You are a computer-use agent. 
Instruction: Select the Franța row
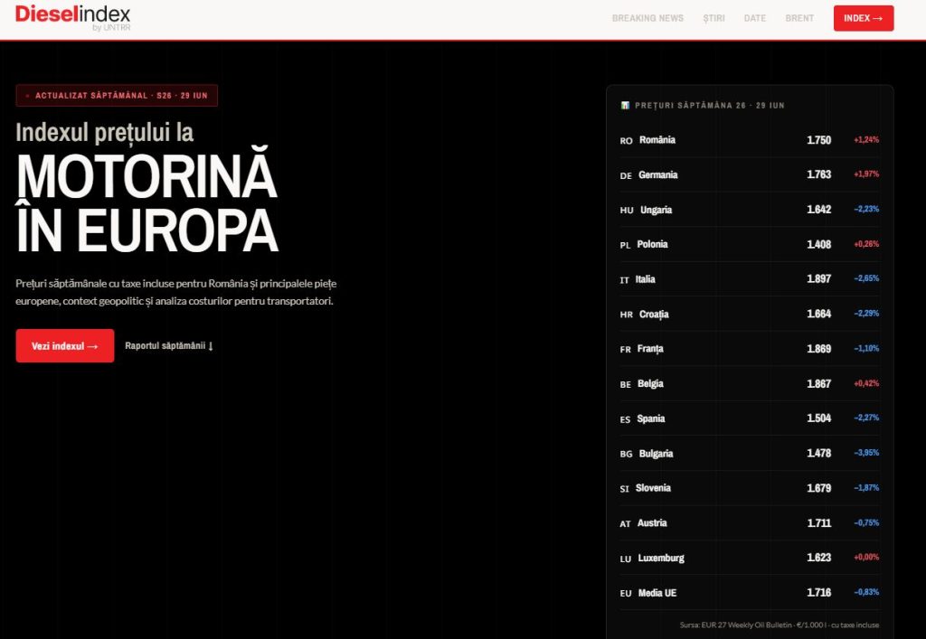coord(750,349)
